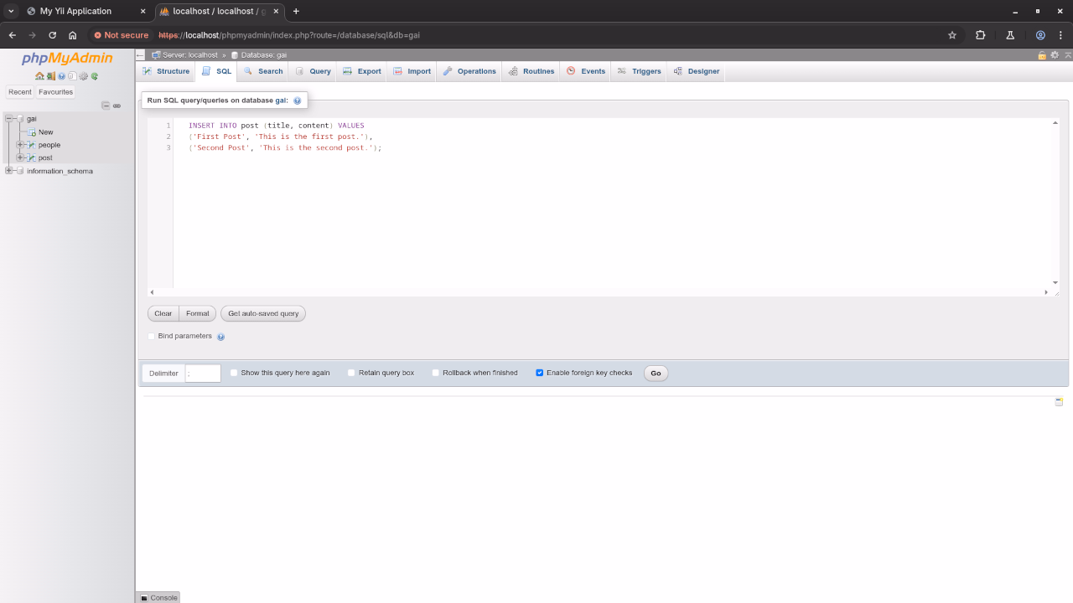Click 'Database: gai' breadcrumb link
The height and width of the screenshot is (603, 1073).
(264, 55)
